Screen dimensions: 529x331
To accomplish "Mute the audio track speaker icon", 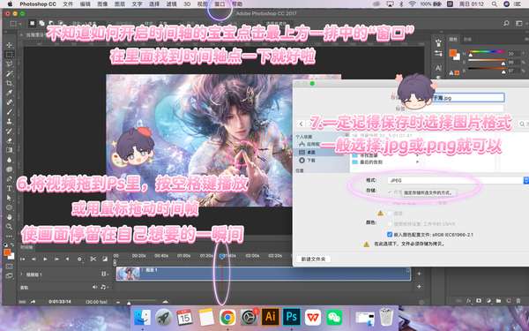I will coord(95,287).
